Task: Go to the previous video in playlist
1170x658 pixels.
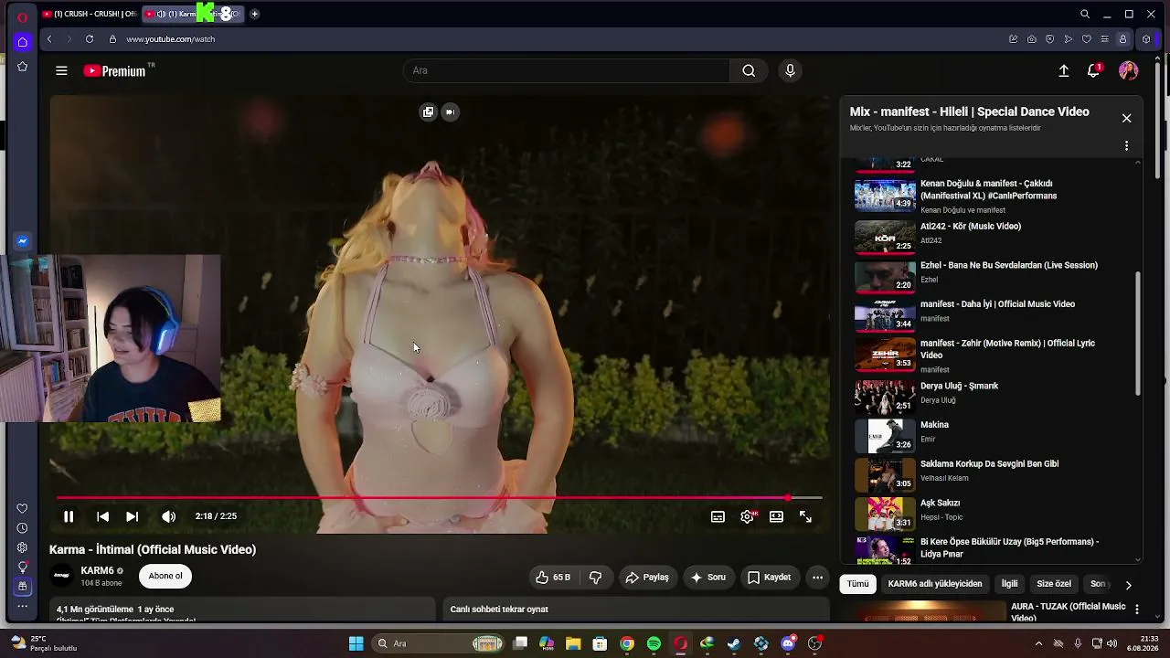Action: [x=102, y=516]
